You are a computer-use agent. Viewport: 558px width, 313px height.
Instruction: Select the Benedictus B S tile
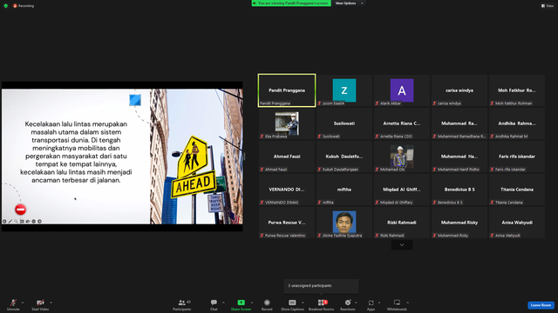point(459,190)
